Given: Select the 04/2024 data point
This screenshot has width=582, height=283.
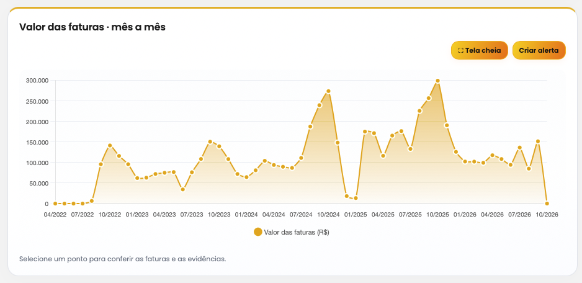Looking at the screenshot, I should (x=274, y=165).
